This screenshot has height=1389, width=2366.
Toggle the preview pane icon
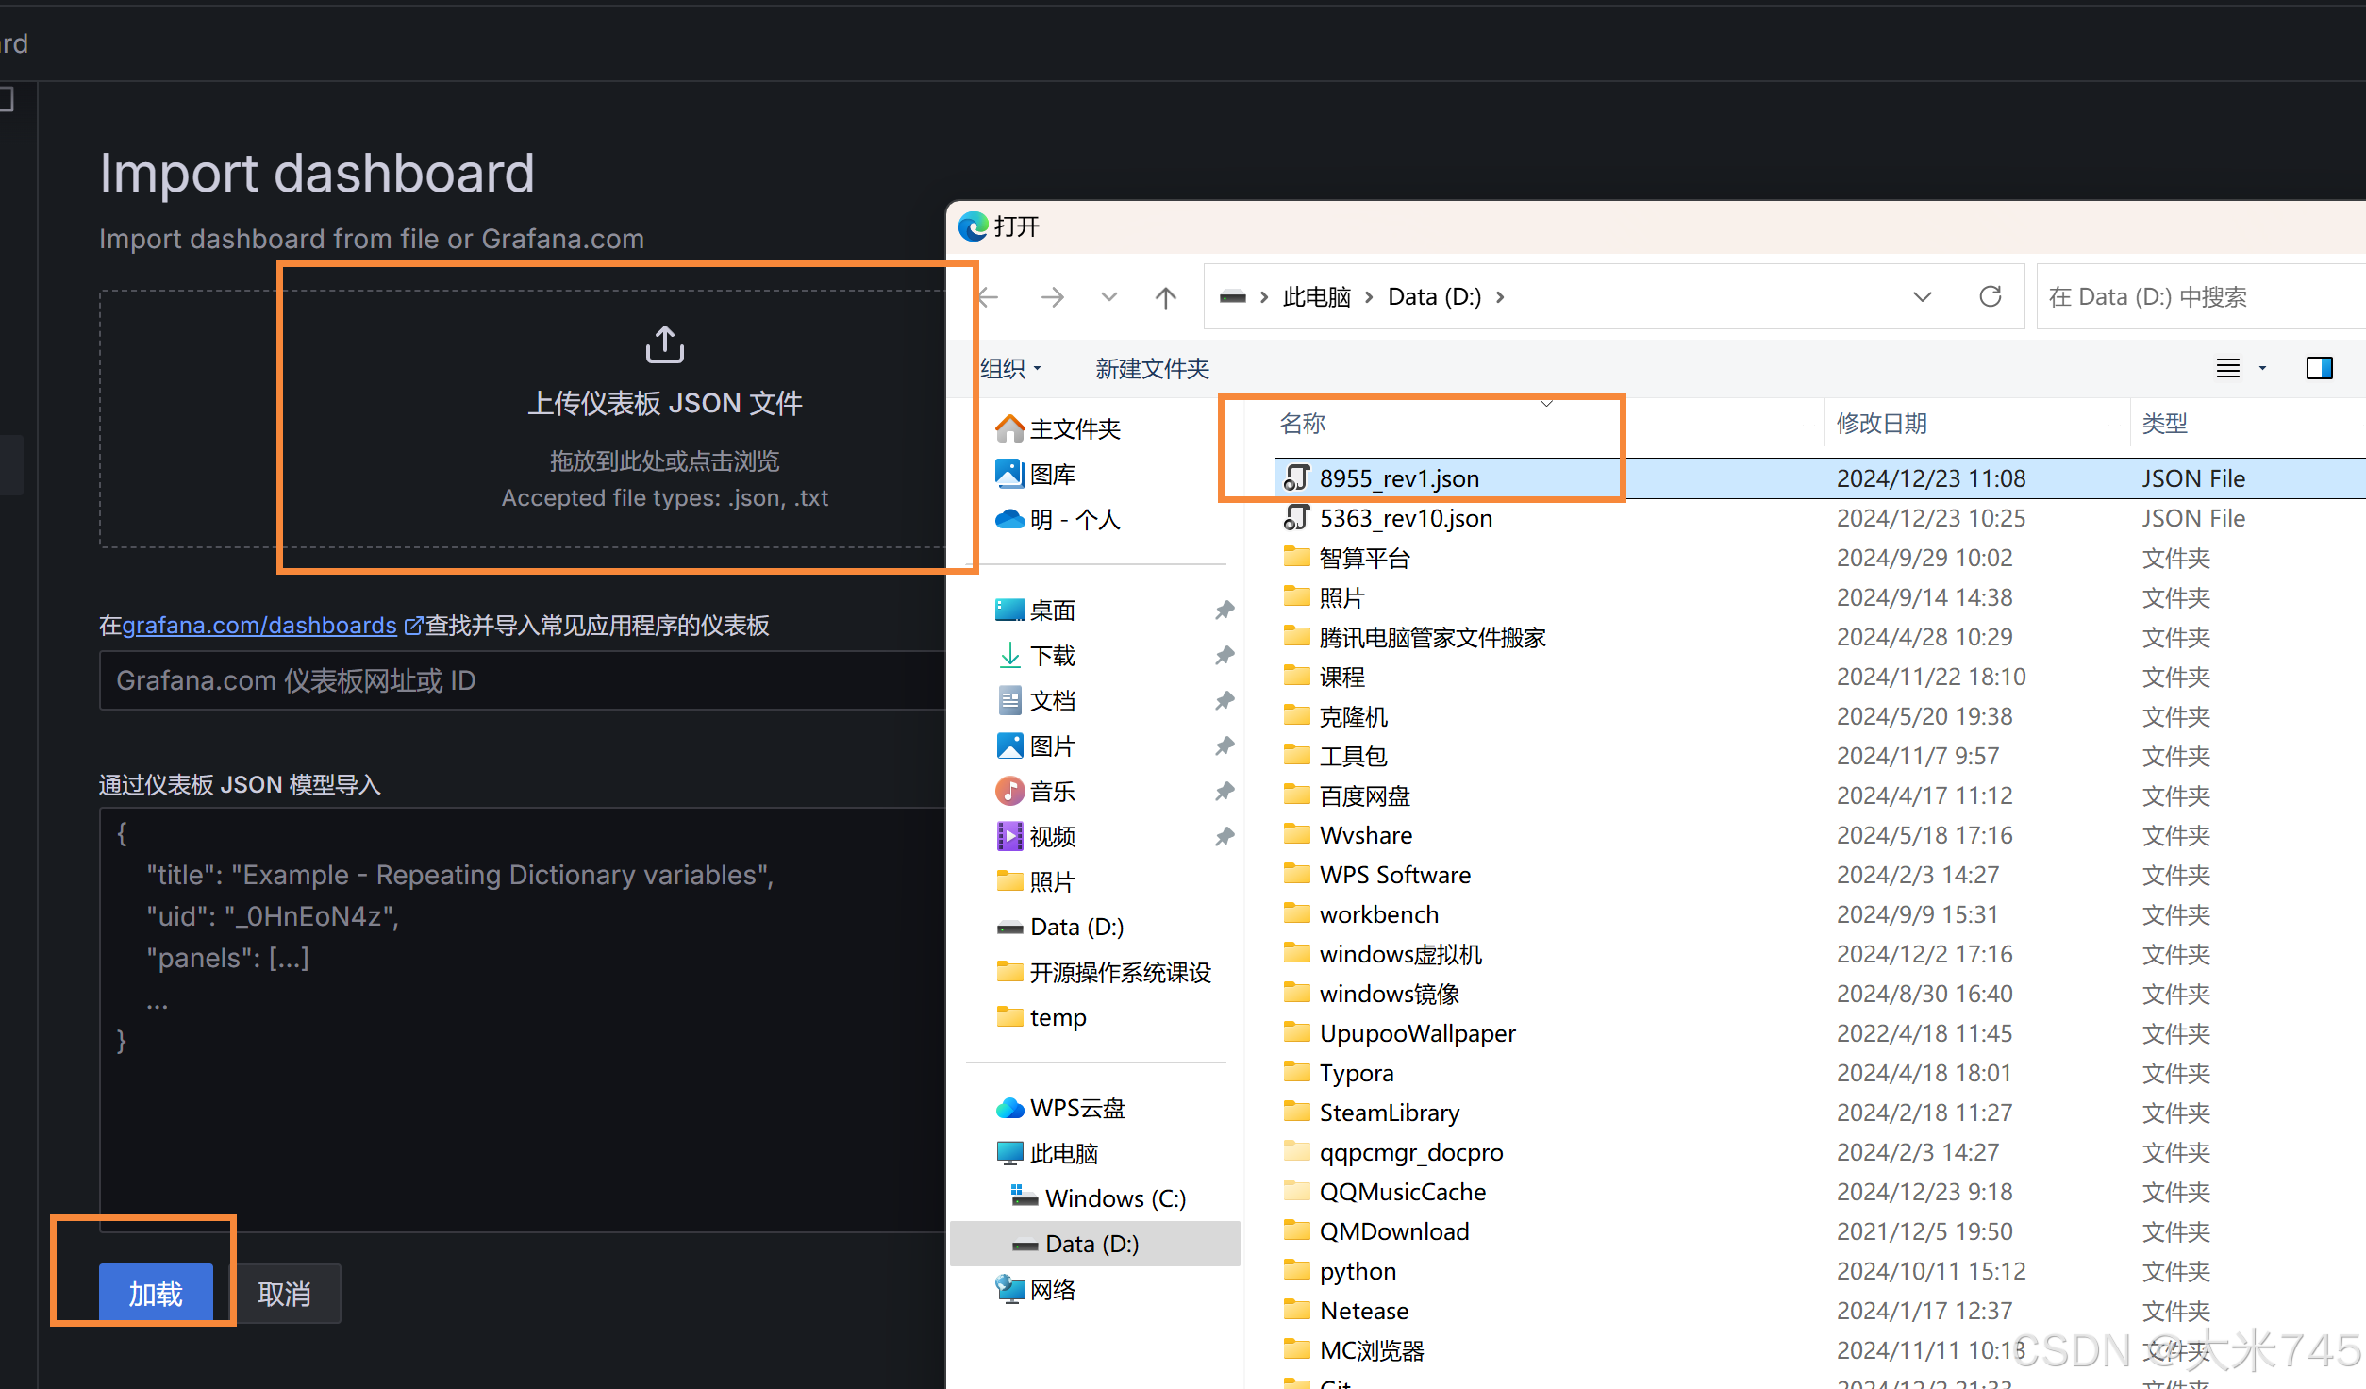2320,368
